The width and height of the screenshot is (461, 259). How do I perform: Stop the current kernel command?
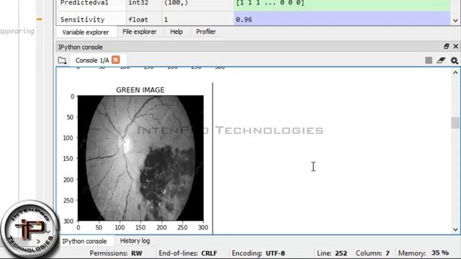click(x=429, y=60)
